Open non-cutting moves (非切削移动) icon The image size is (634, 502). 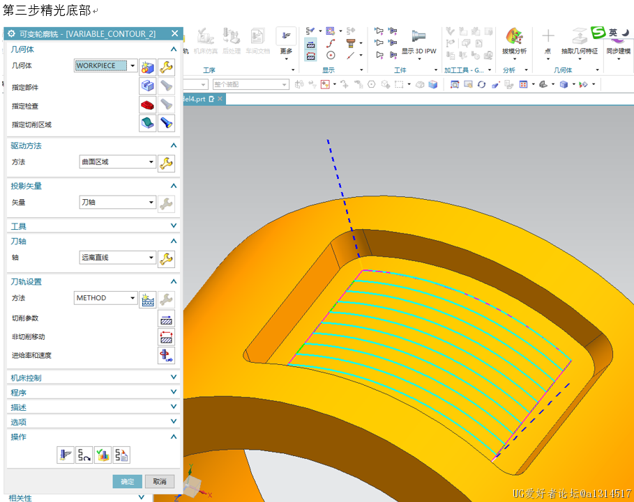point(166,337)
